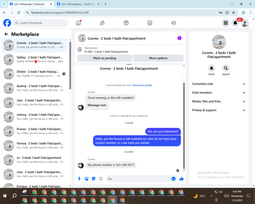Screen dimensions: 255x204
Task: Click More options button
Action: click(158, 58)
